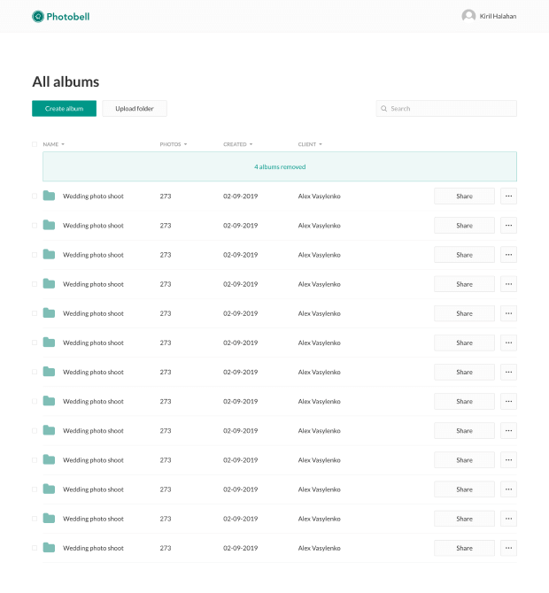This screenshot has width=549, height=593.
Task: Click Share on the first album row
Action: [x=464, y=196]
